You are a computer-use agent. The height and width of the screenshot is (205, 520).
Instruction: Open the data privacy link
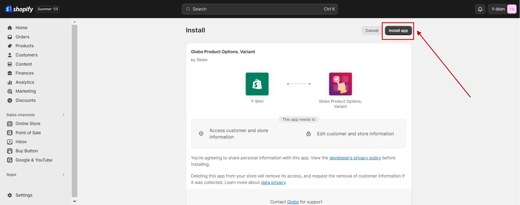click(273, 183)
